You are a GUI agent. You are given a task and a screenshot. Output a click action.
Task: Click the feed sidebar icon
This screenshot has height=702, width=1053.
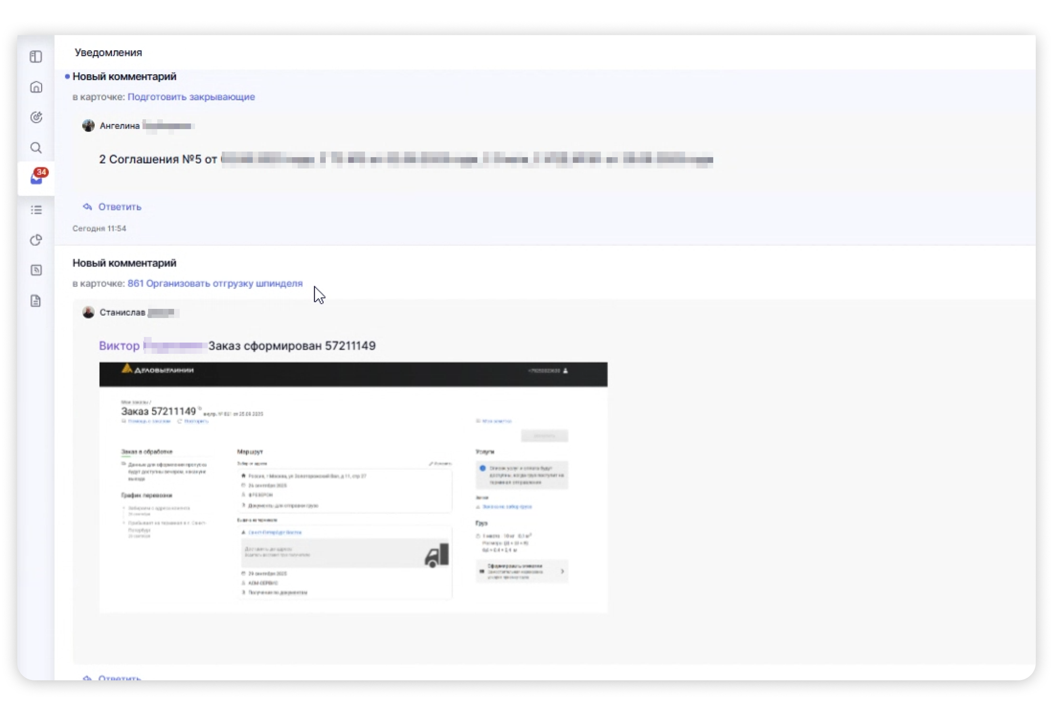36,270
